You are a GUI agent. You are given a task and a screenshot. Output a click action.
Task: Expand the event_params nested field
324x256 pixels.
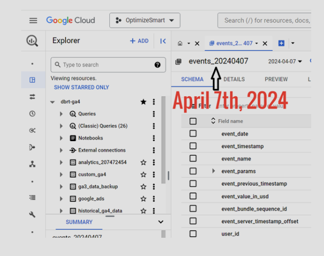[x=213, y=171]
